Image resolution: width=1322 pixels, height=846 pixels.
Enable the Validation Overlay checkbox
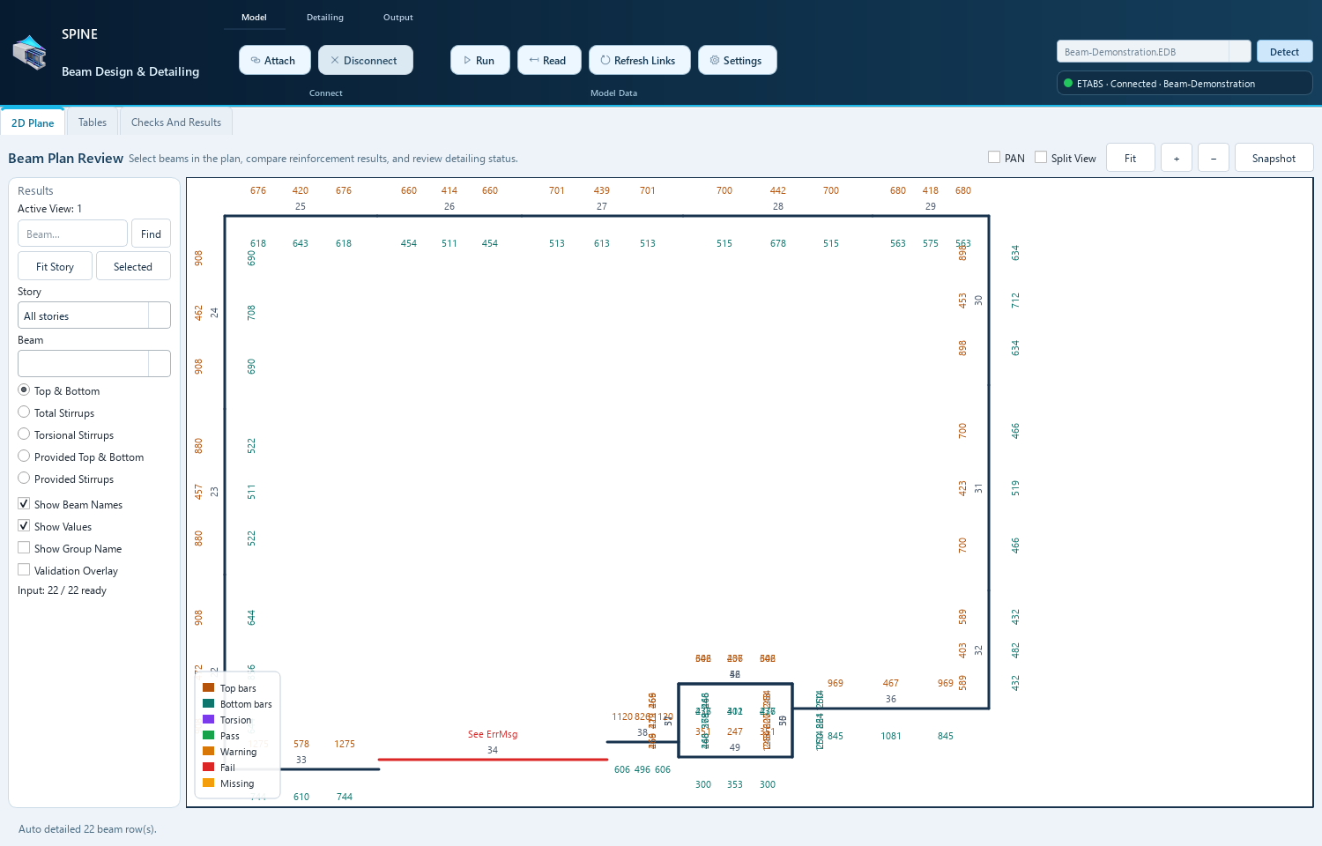point(24,569)
